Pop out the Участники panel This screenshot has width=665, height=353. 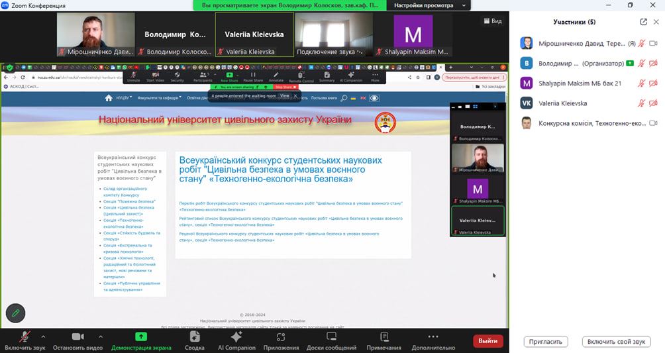[643, 22]
